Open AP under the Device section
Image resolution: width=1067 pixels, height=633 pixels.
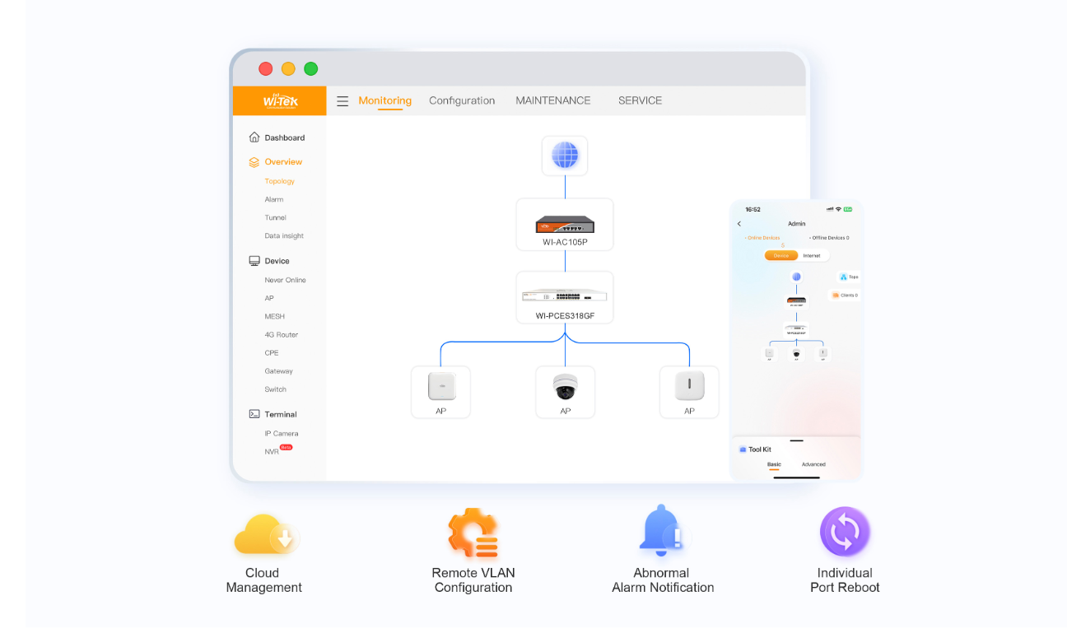tap(269, 298)
